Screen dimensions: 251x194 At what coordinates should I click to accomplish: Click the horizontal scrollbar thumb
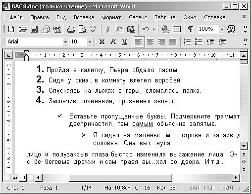120,178
